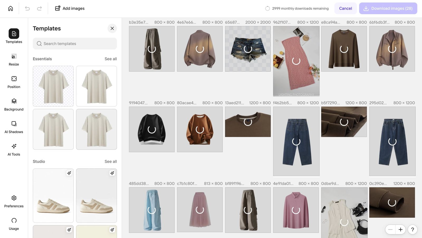
Task: Zoom in with the plus button
Action: click(x=400, y=230)
